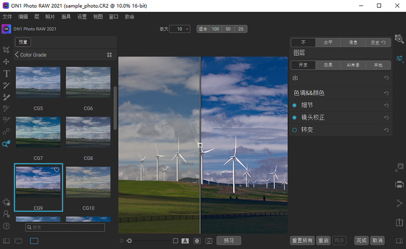This screenshot has width=406, height=249.
Task: Enable the 转变 panel toggle
Action: pyautogui.click(x=295, y=129)
